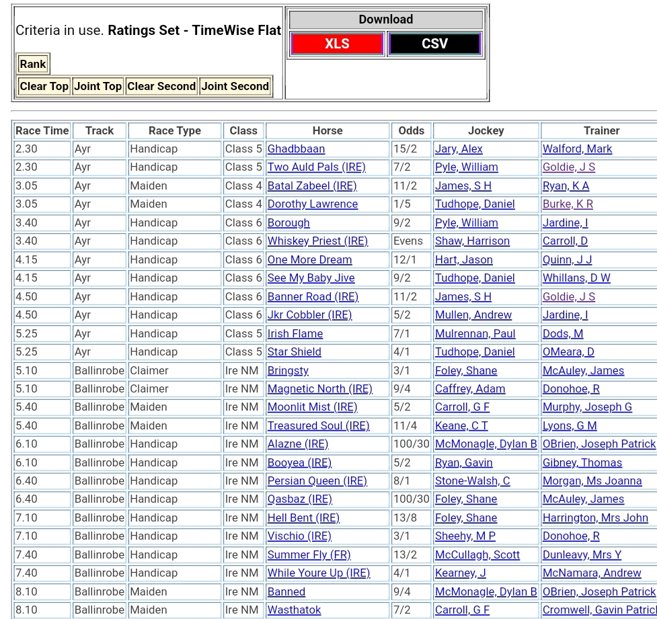Download ratings as XLS file
The width and height of the screenshot is (657, 619).
[337, 44]
